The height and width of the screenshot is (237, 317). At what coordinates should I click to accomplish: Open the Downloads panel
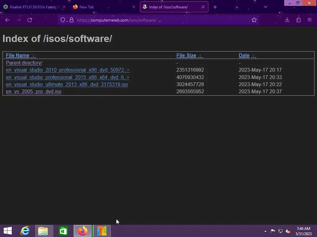point(287,20)
